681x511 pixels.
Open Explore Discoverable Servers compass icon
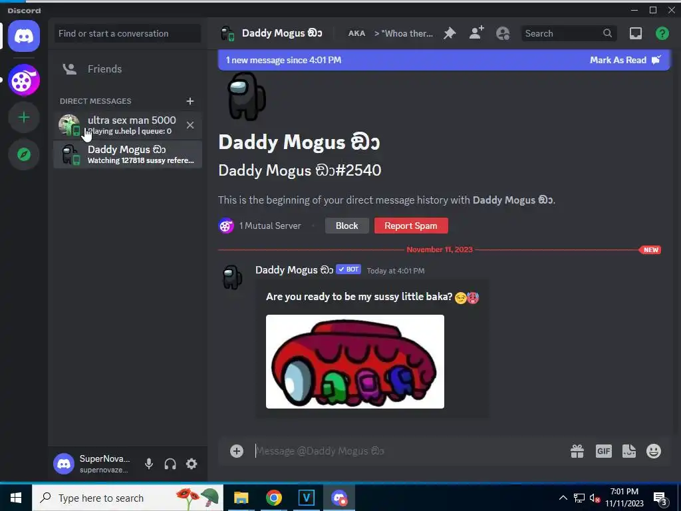point(24,154)
